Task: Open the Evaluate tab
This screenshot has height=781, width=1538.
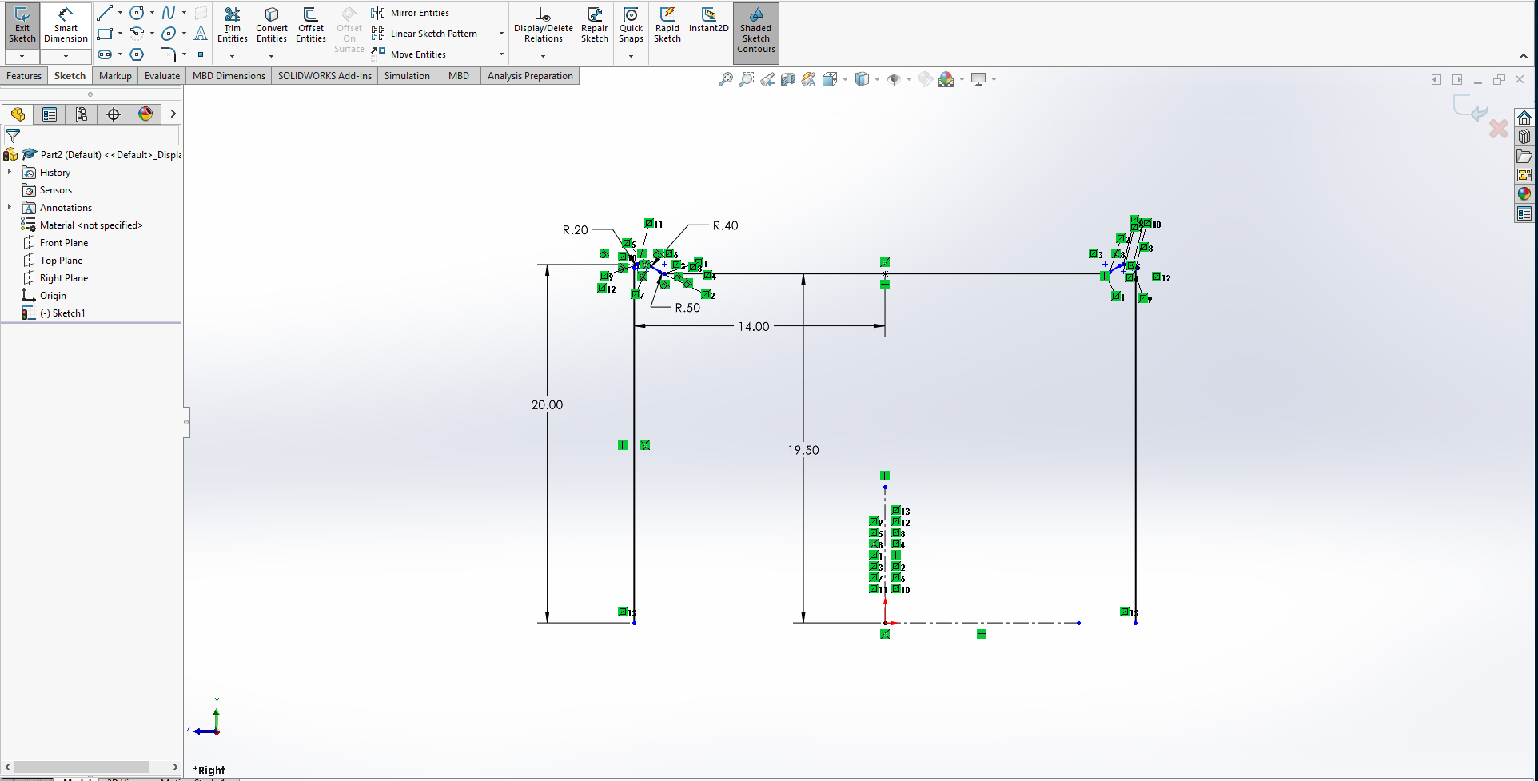Action: pyautogui.click(x=162, y=76)
